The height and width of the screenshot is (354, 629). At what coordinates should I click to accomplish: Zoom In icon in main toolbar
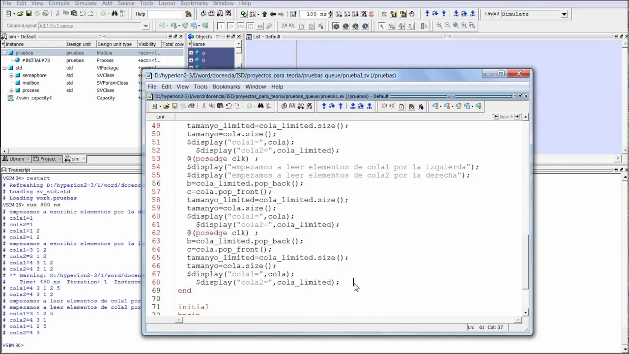coord(439,26)
